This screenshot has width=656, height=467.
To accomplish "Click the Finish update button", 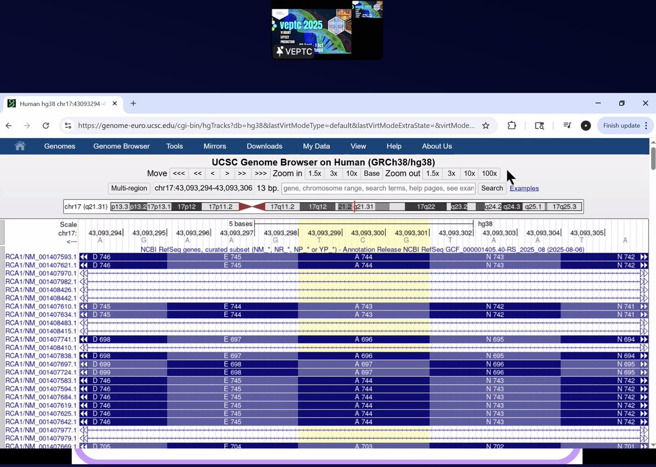I will coord(620,125).
